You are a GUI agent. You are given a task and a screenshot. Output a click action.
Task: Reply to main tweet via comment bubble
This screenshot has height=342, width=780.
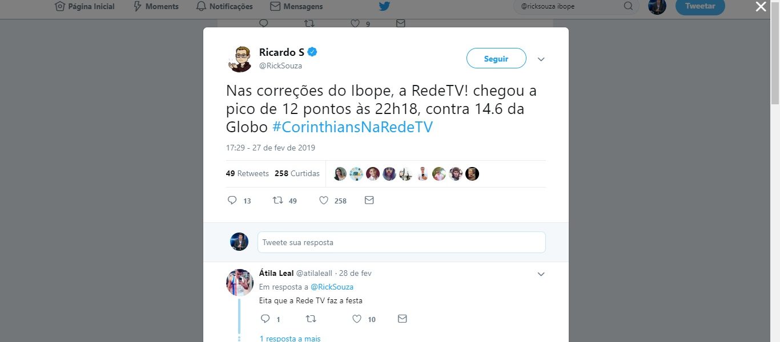coord(232,201)
